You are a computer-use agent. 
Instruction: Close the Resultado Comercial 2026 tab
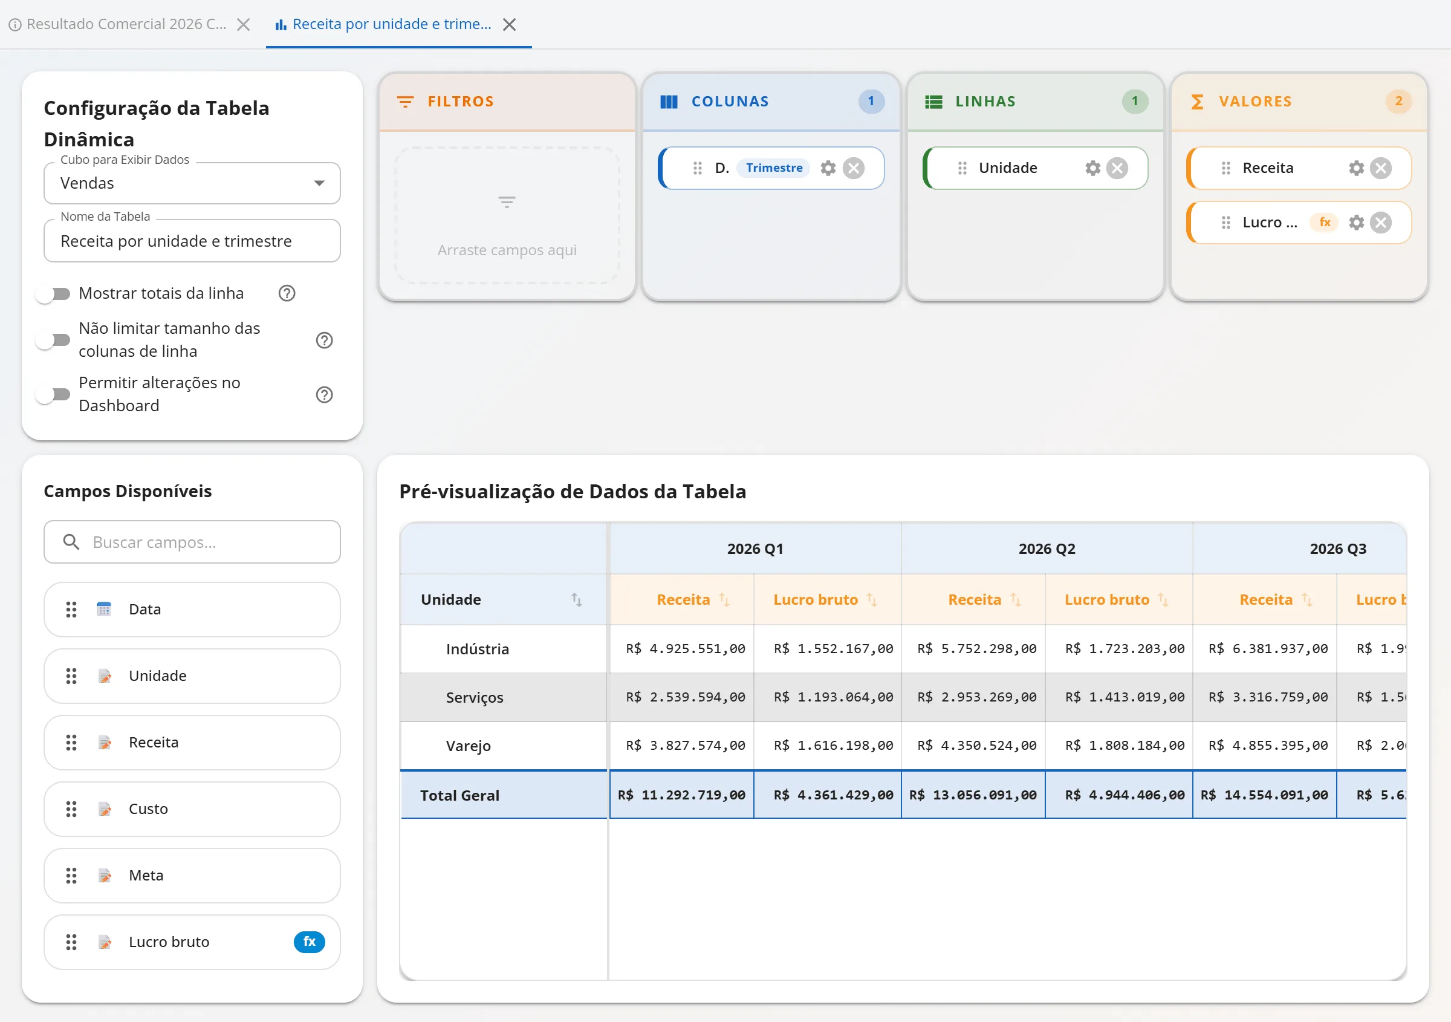[243, 25]
